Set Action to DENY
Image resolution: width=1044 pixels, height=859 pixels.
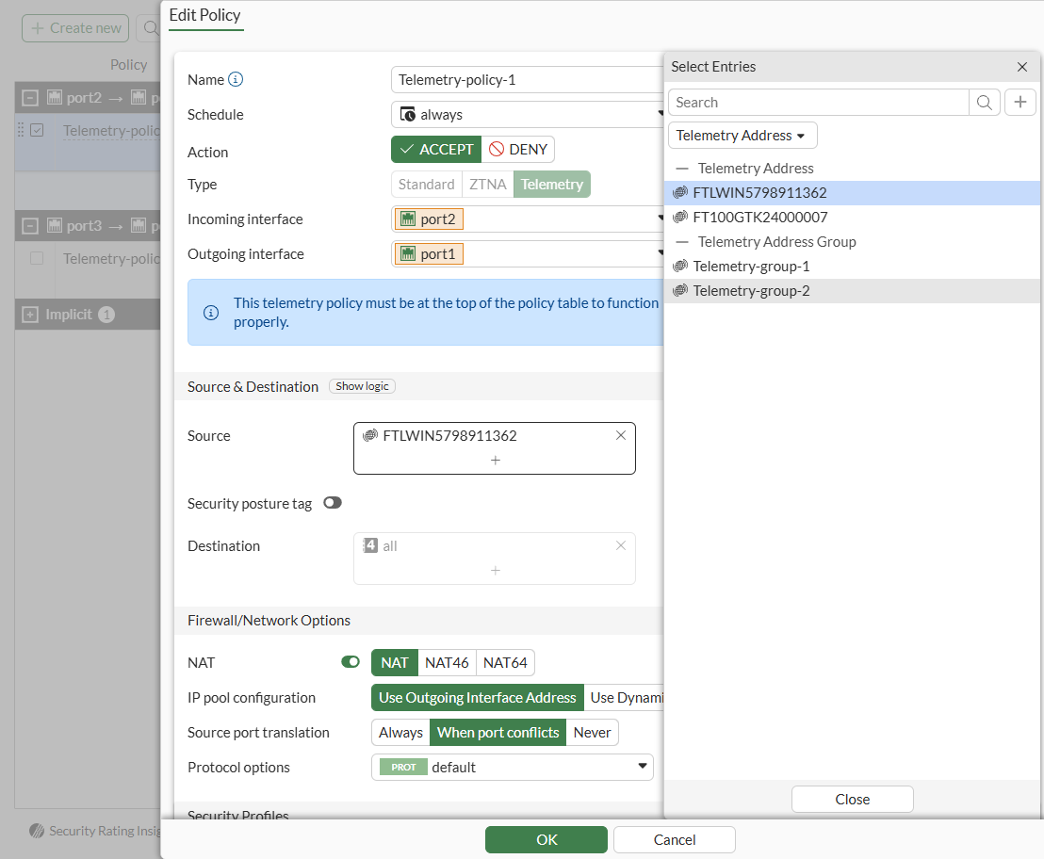[518, 149]
